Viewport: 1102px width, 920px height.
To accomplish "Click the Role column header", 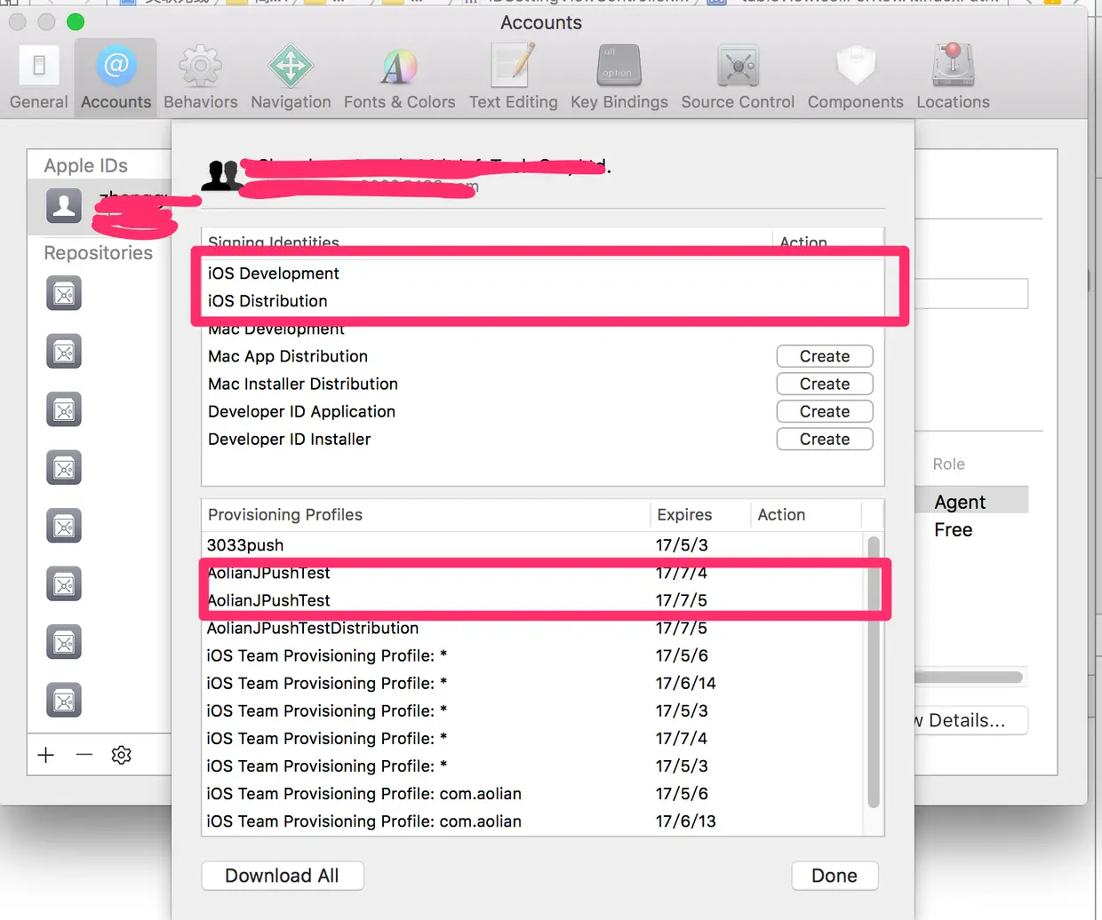I will [x=948, y=464].
